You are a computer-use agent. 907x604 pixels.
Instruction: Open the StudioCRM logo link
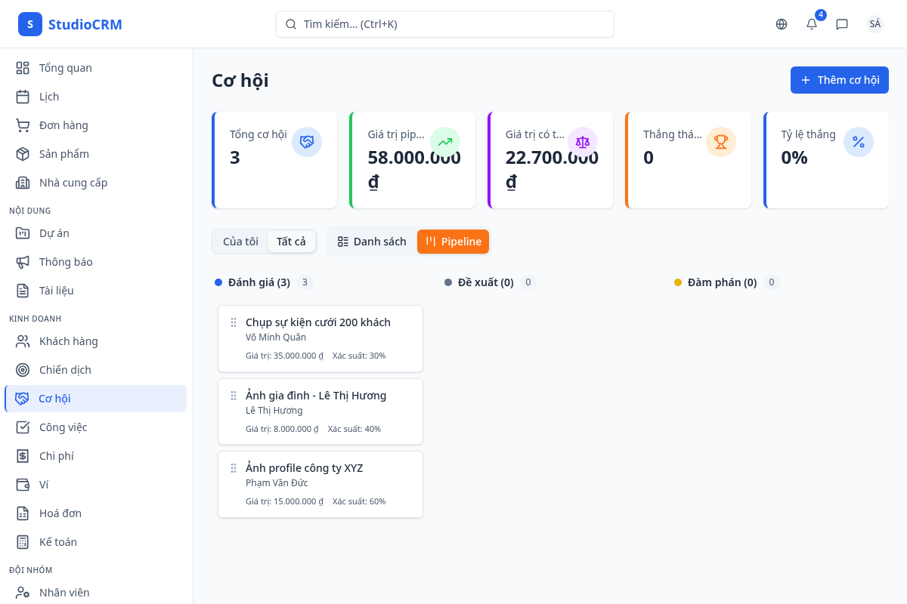coord(73,23)
